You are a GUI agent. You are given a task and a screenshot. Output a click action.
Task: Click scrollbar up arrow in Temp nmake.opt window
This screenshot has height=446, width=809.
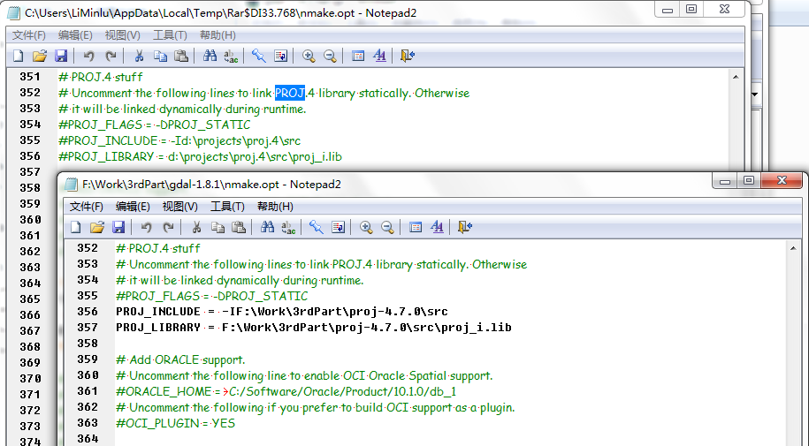tap(736, 77)
